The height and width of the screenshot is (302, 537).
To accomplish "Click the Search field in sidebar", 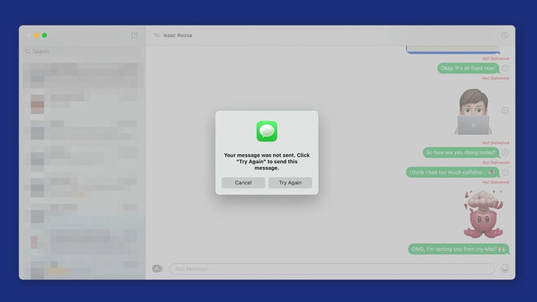I will pyautogui.click(x=82, y=51).
